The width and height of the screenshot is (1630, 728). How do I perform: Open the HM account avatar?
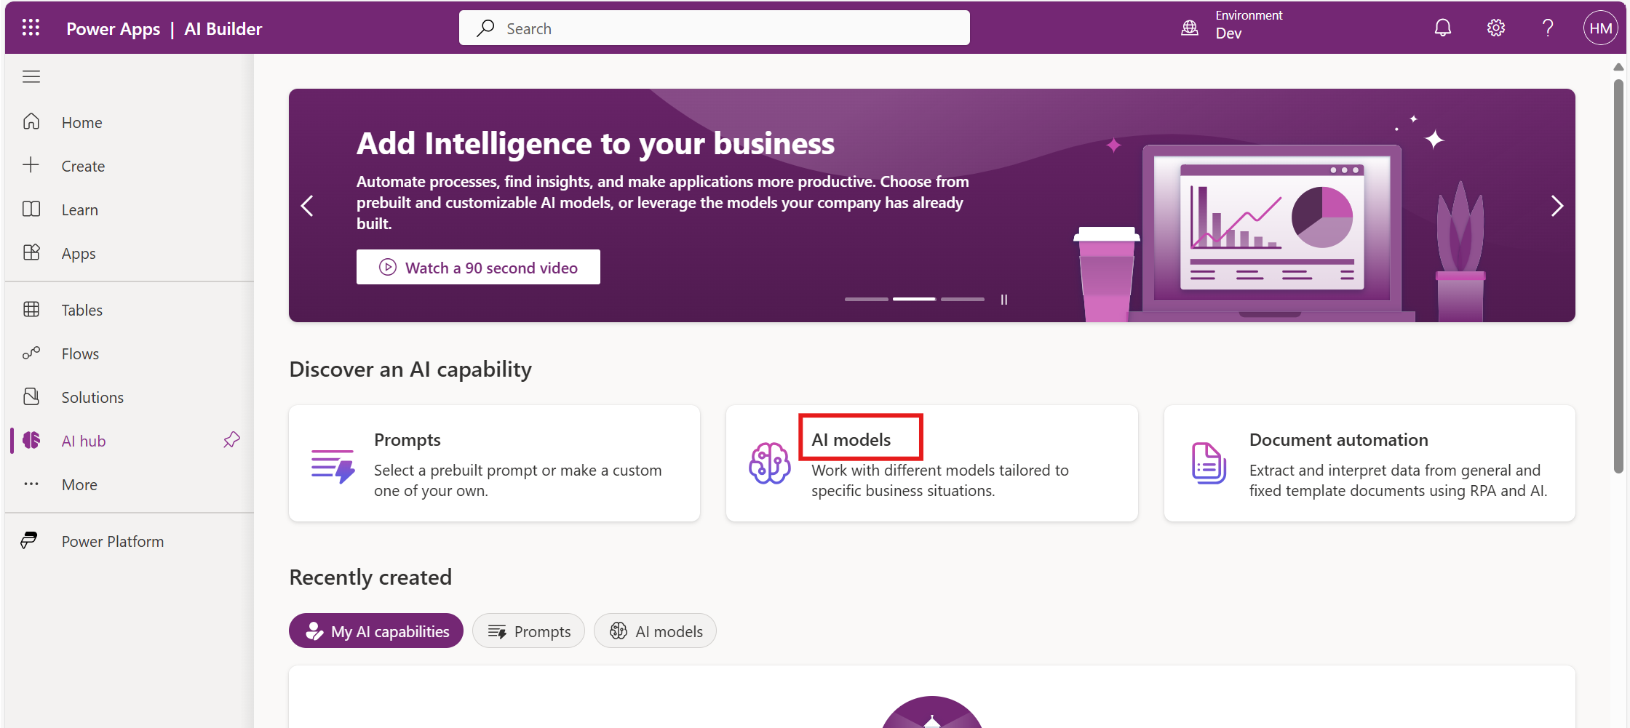click(x=1600, y=28)
